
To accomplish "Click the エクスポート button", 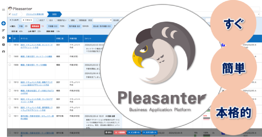I will [150, 132].
